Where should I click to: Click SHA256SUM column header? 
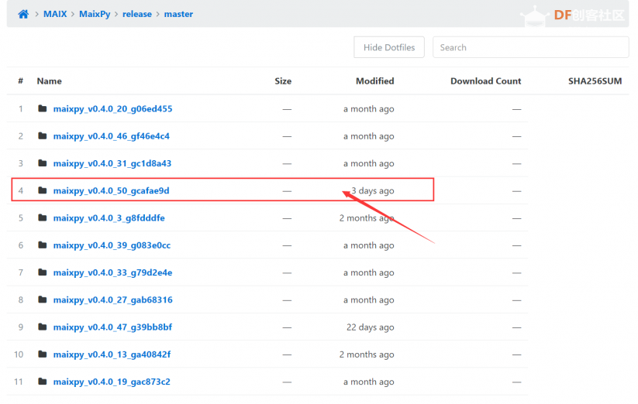(595, 81)
